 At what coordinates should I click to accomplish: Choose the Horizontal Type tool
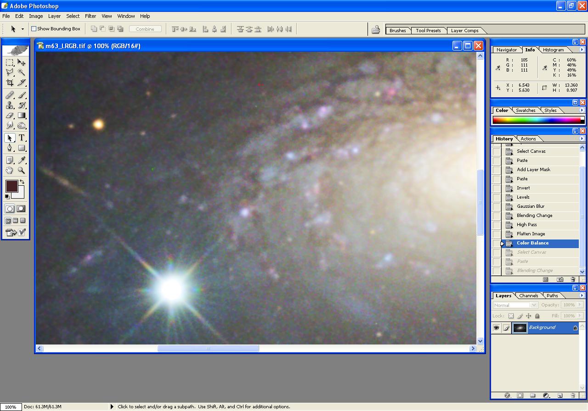tap(21, 138)
